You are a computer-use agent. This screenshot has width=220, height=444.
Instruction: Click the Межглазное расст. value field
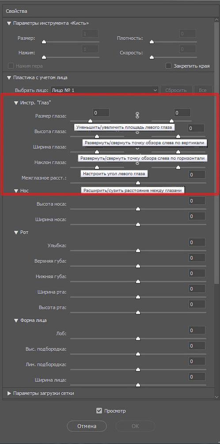[x=197, y=175]
